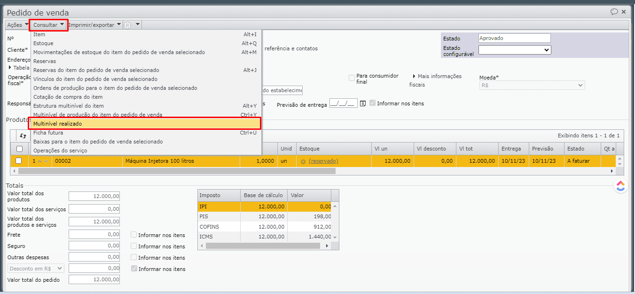Open the Estado configurável dropdown
Screen dimensions: 635x294
[514, 50]
